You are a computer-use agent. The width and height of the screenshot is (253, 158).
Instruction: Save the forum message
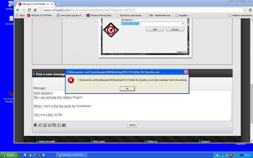(132, 125)
